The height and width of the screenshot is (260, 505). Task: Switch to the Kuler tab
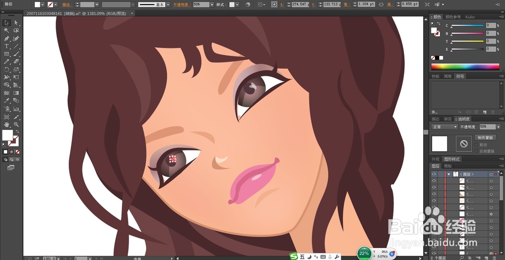[x=470, y=17]
